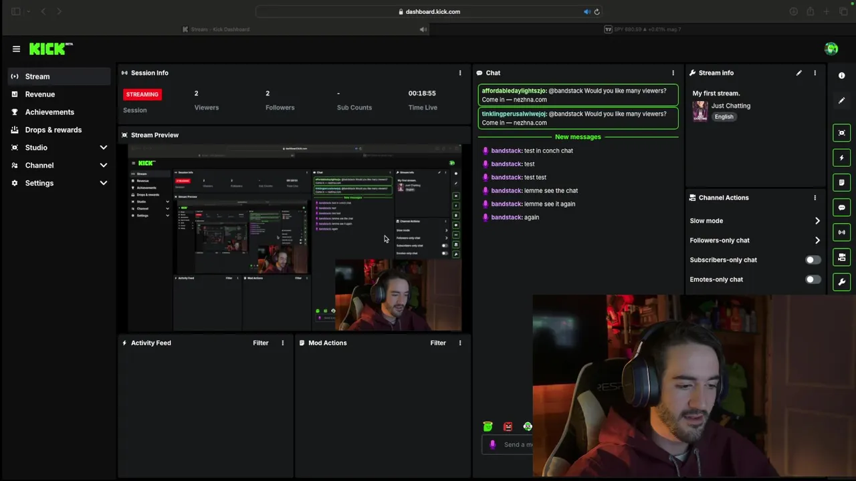Pick the third emote above message box
This screenshot has width=856, height=481.
tap(528, 426)
